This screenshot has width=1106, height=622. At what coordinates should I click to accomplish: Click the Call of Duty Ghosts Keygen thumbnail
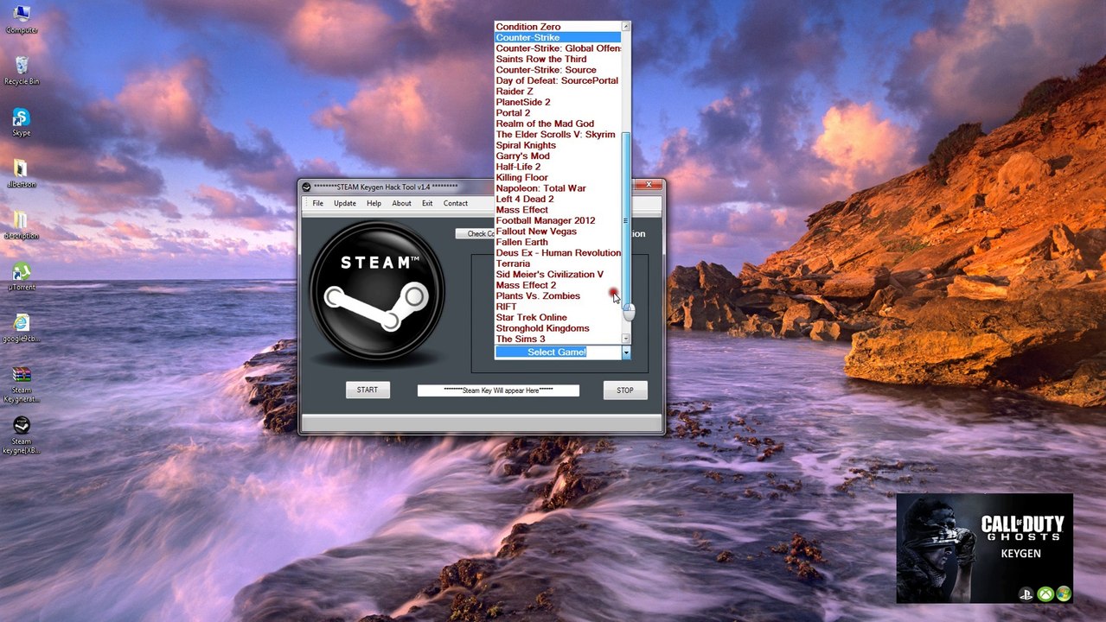click(984, 548)
